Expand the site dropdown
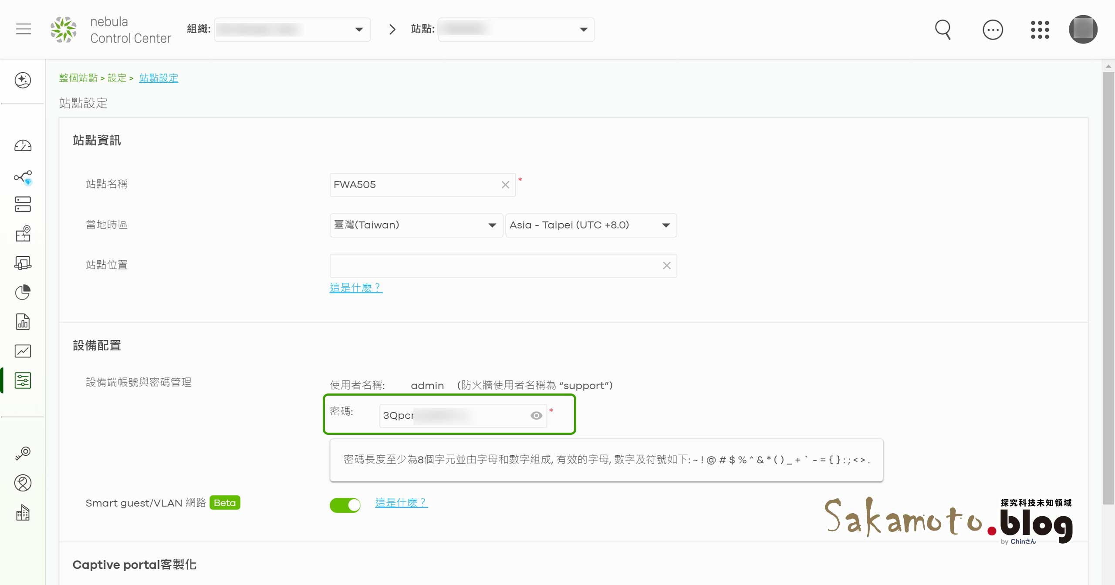This screenshot has height=585, width=1115. tap(516, 30)
